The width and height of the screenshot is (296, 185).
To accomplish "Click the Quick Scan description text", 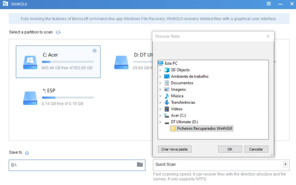I will click(219, 176).
